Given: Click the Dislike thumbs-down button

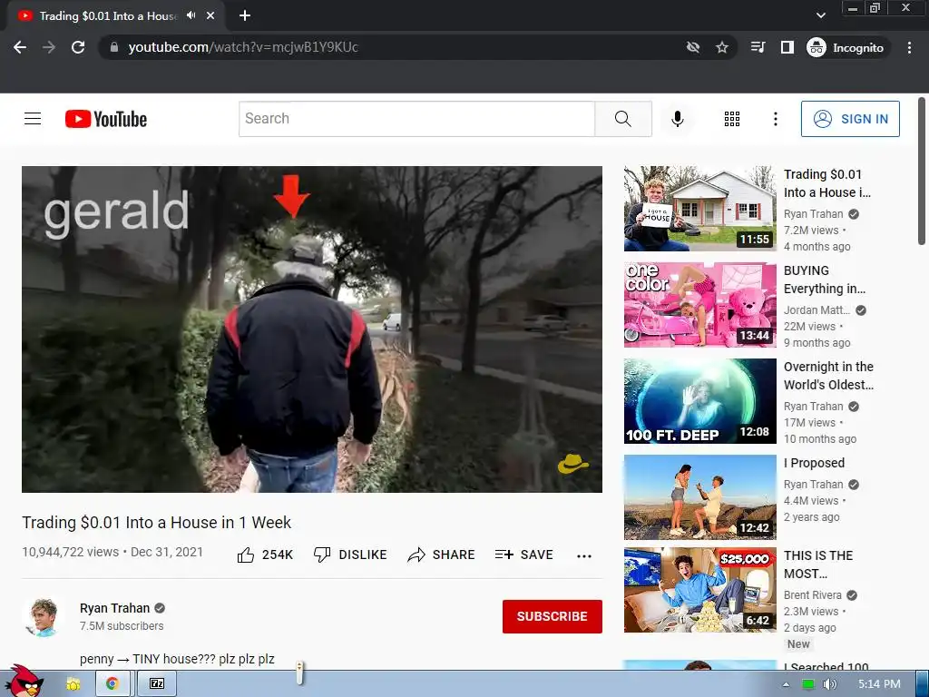Looking at the screenshot, I should 350,555.
